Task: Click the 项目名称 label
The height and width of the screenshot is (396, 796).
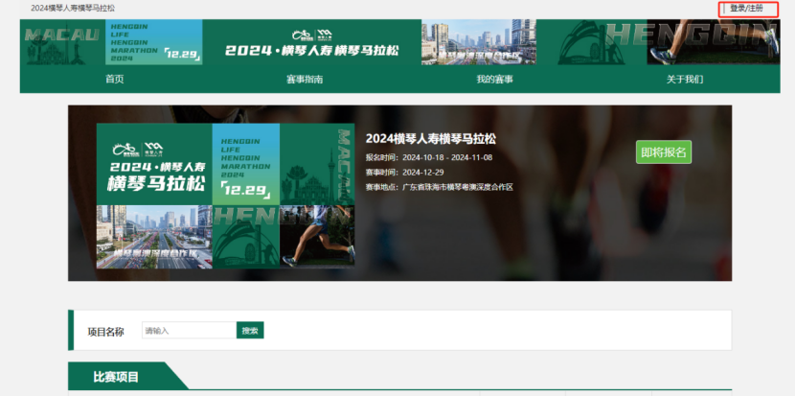Action: (x=105, y=332)
